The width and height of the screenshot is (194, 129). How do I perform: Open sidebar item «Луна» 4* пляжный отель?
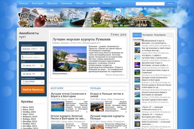(152, 108)
